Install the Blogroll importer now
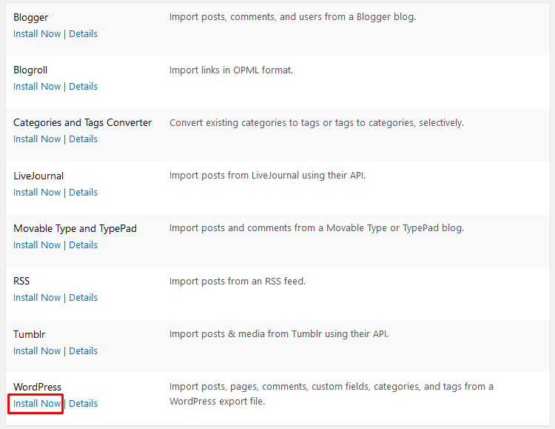This screenshot has height=429, width=555. tap(37, 87)
